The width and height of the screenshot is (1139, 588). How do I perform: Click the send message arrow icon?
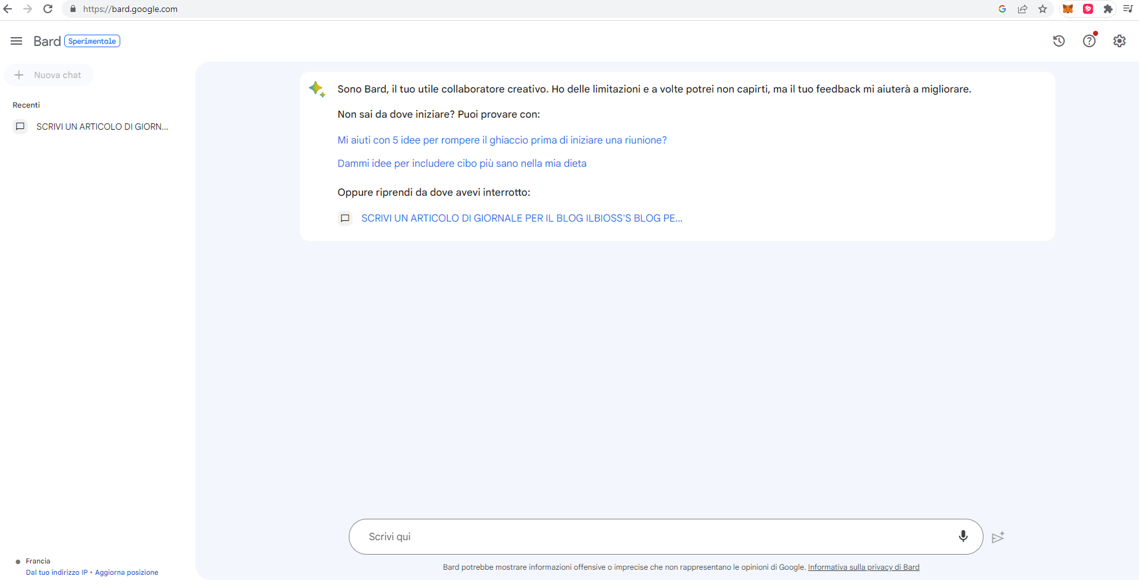click(998, 537)
